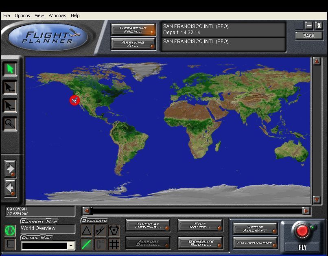
Task: Click the Departing From button
Action: click(133, 30)
